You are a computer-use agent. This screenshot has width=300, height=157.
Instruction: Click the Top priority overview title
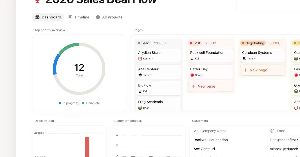click(x=50, y=30)
